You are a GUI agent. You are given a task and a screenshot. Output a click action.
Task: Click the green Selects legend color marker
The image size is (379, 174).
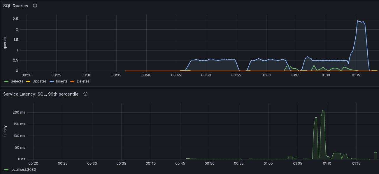coord(6,81)
